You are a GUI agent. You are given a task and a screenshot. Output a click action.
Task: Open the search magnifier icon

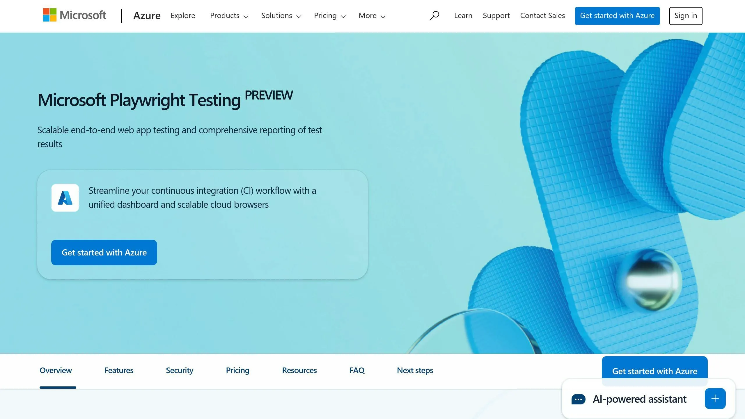(434, 15)
